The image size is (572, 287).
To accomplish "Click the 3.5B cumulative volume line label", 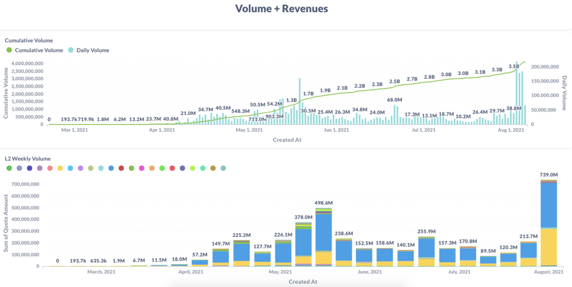I will click(x=514, y=67).
